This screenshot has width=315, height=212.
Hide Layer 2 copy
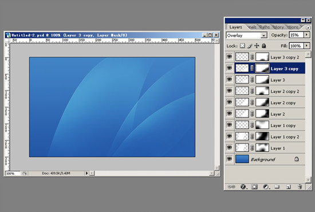pyautogui.click(x=230, y=102)
